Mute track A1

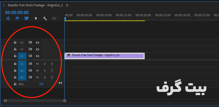(37, 64)
